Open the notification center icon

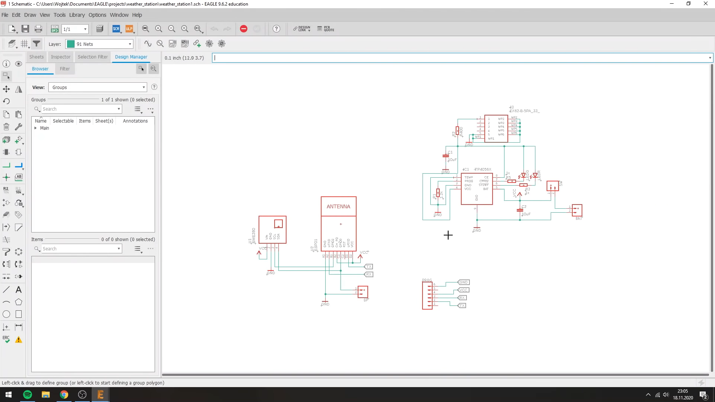point(703,395)
